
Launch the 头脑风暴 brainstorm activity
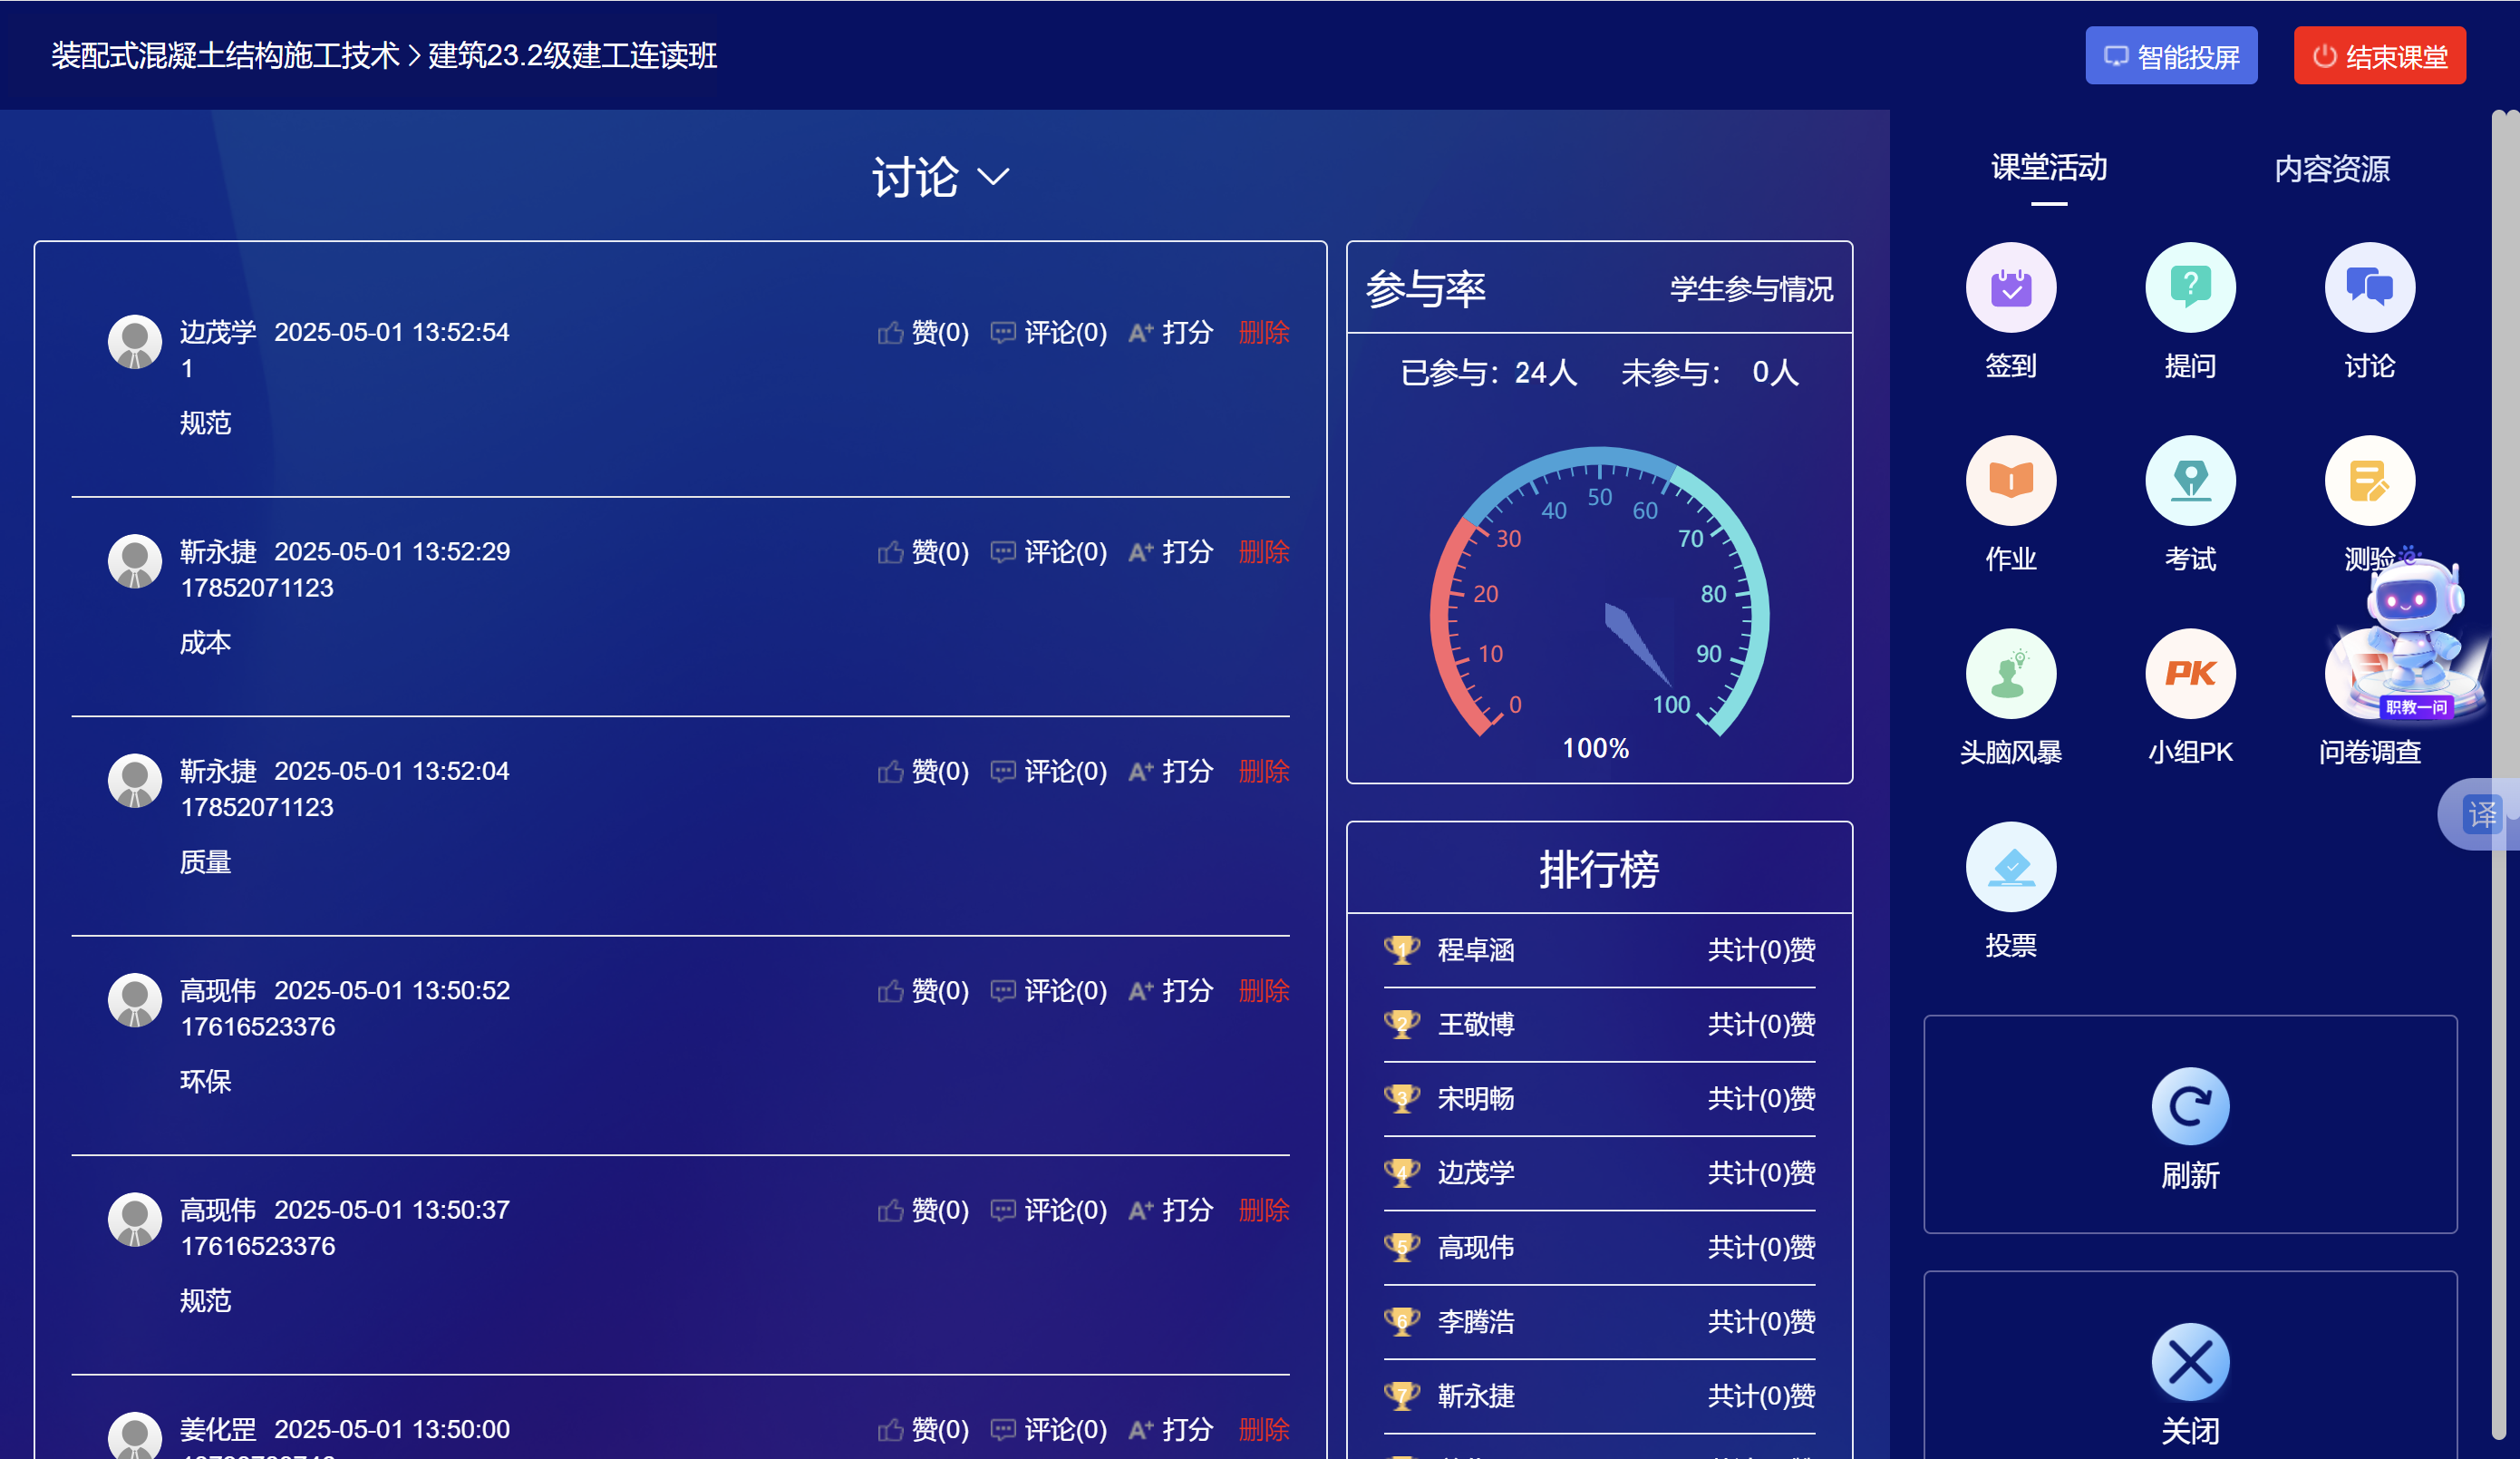(x=2010, y=673)
